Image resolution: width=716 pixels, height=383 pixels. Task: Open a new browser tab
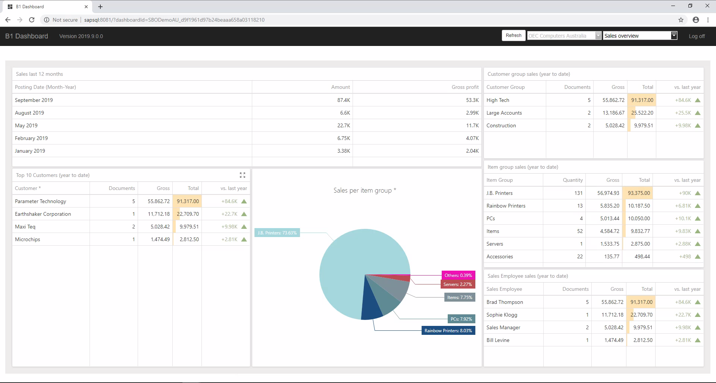(100, 7)
